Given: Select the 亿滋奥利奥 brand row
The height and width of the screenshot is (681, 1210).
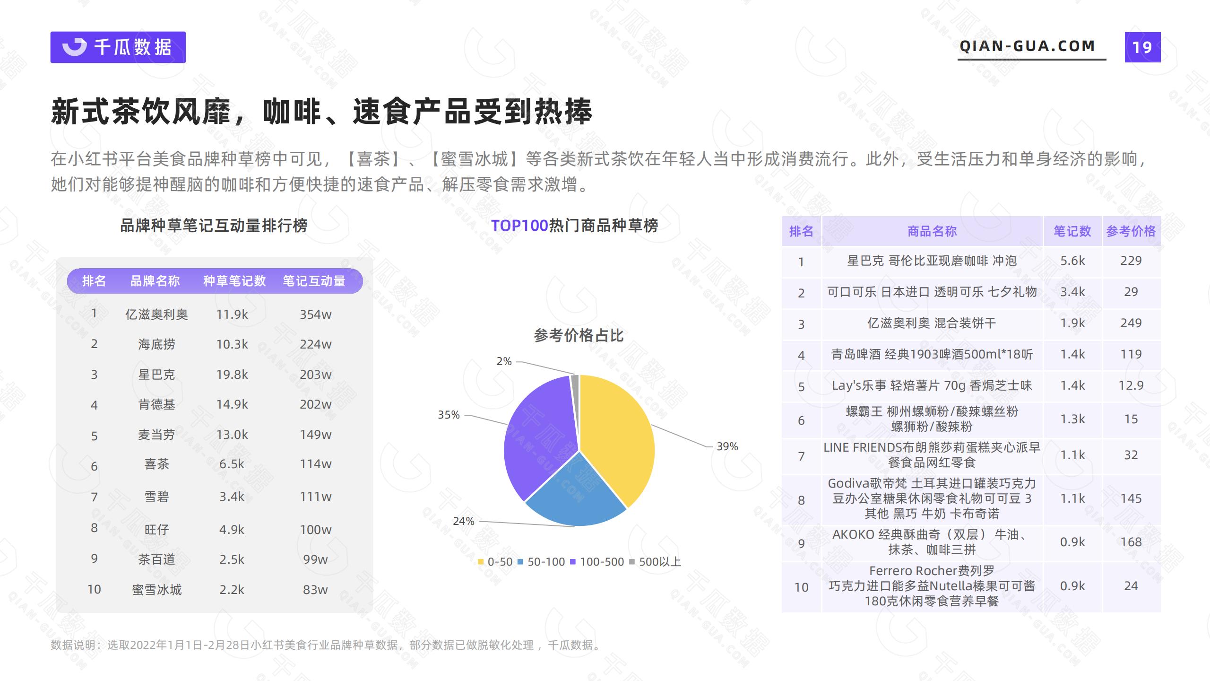Looking at the screenshot, I should 156,314.
